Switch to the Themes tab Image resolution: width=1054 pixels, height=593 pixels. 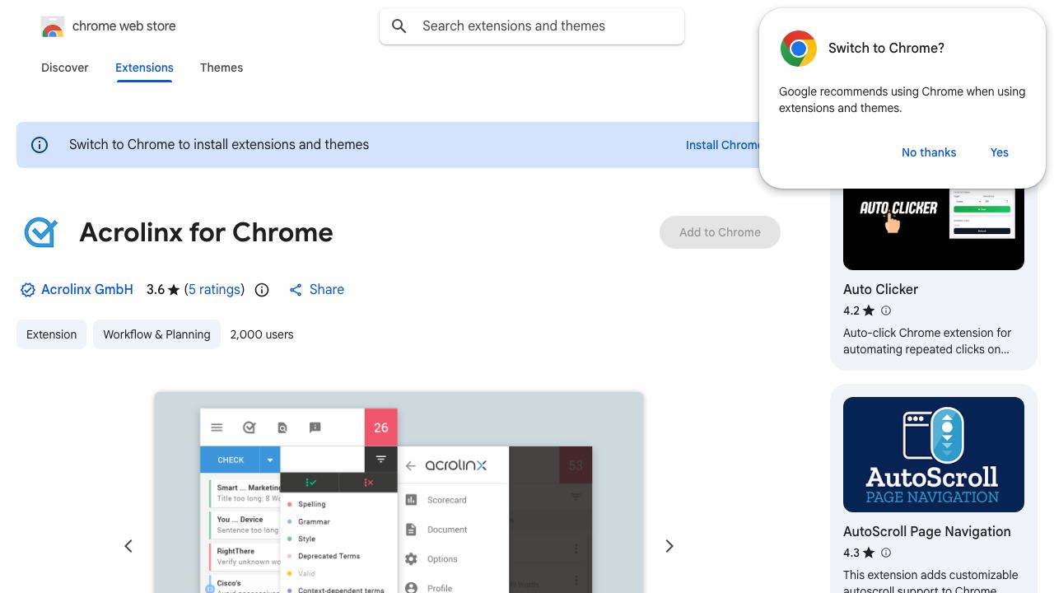(x=222, y=68)
